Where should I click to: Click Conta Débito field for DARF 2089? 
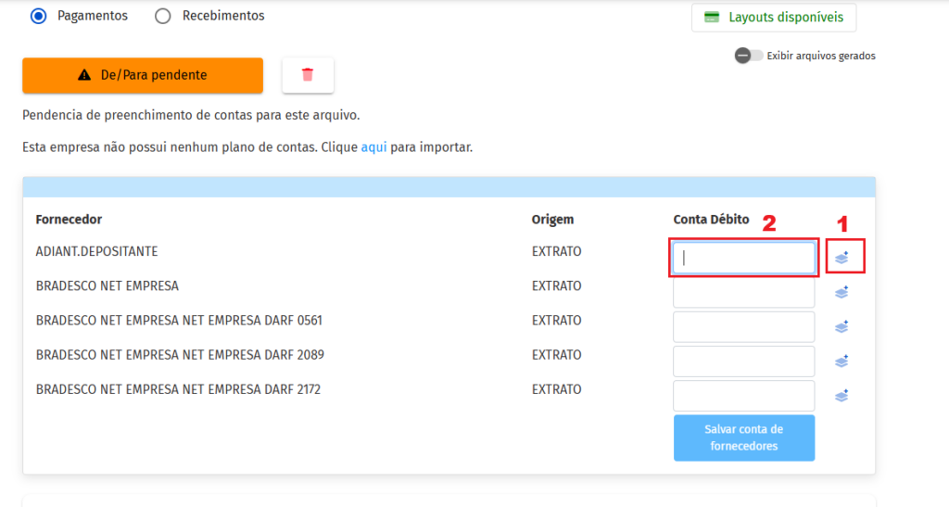click(743, 361)
